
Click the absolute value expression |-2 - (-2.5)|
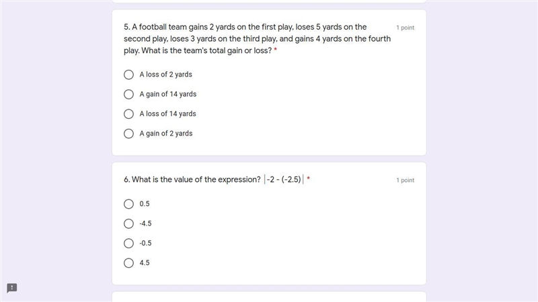click(x=284, y=179)
